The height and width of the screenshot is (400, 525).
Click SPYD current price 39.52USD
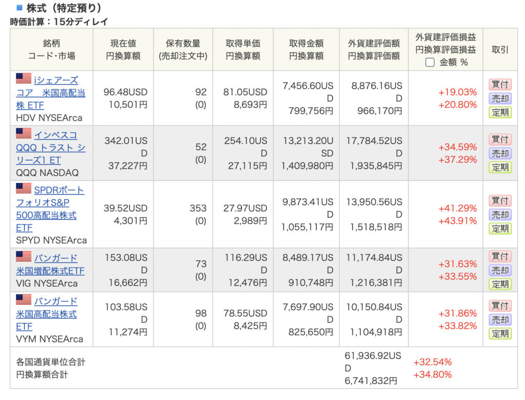pyautogui.click(x=125, y=208)
